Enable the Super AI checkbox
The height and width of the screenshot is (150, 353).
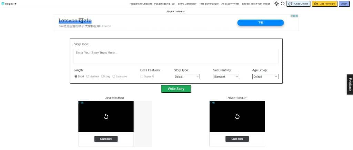point(142,77)
